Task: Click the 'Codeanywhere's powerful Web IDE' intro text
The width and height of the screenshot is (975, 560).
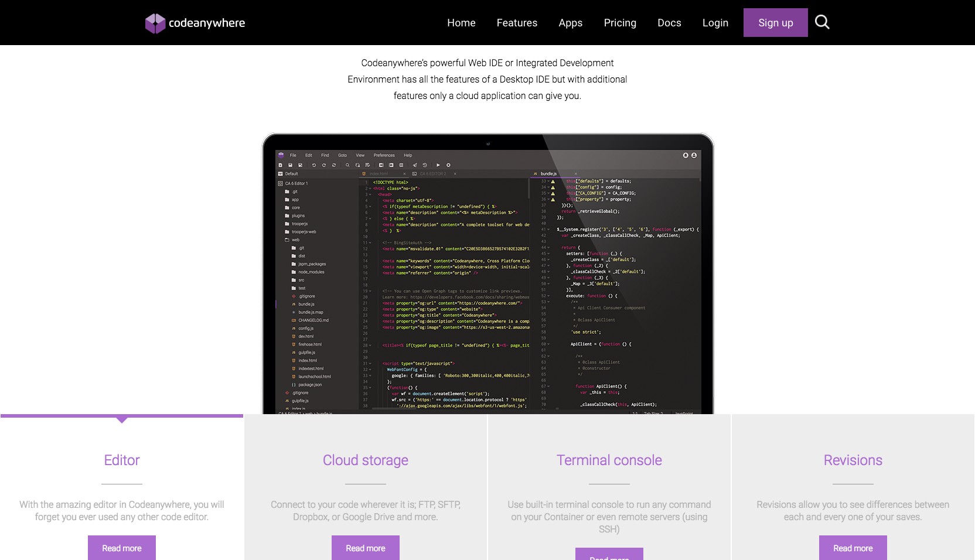Action: point(487,79)
